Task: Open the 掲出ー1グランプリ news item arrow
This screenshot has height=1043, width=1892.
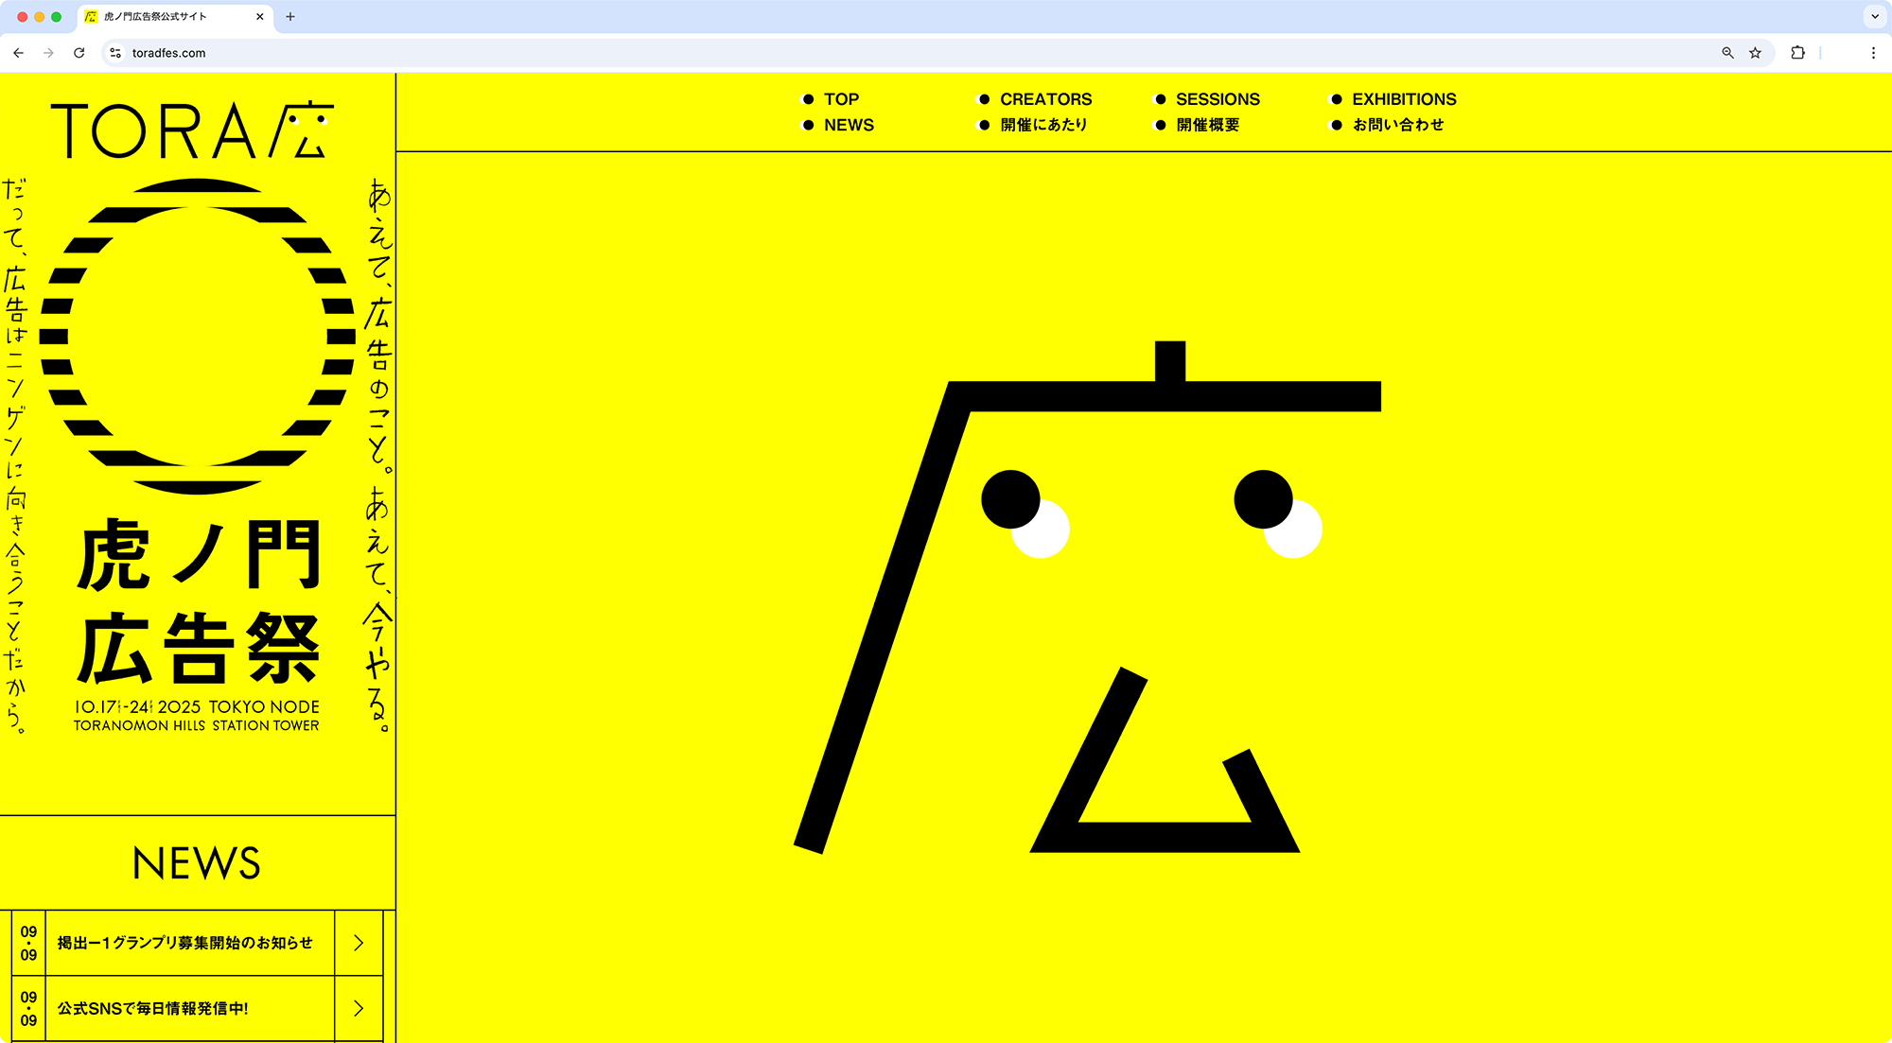Action: pyautogui.click(x=359, y=943)
